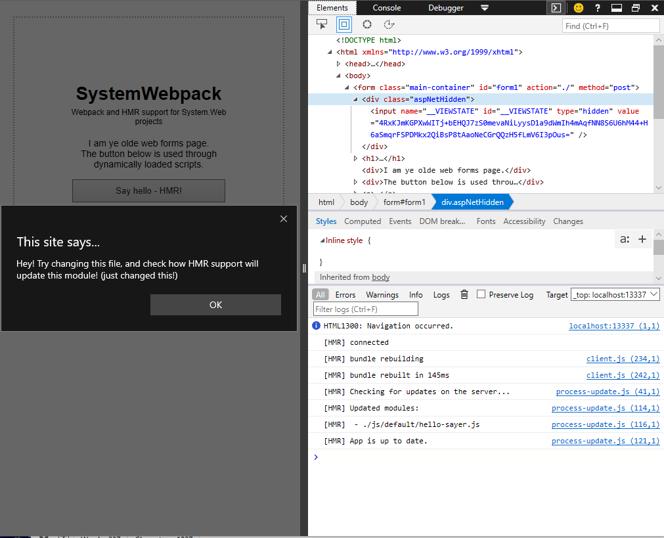
Task: Open the Fonts pane tab
Action: pyautogui.click(x=486, y=221)
